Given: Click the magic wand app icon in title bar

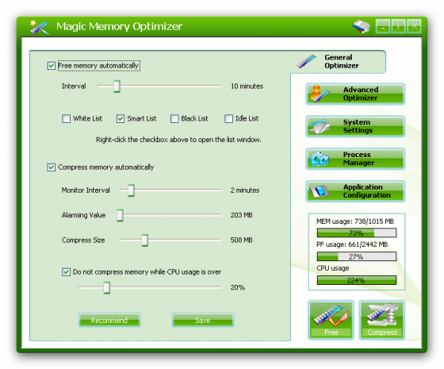Looking at the screenshot, I should pyautogui.click(x=39, y=27).
